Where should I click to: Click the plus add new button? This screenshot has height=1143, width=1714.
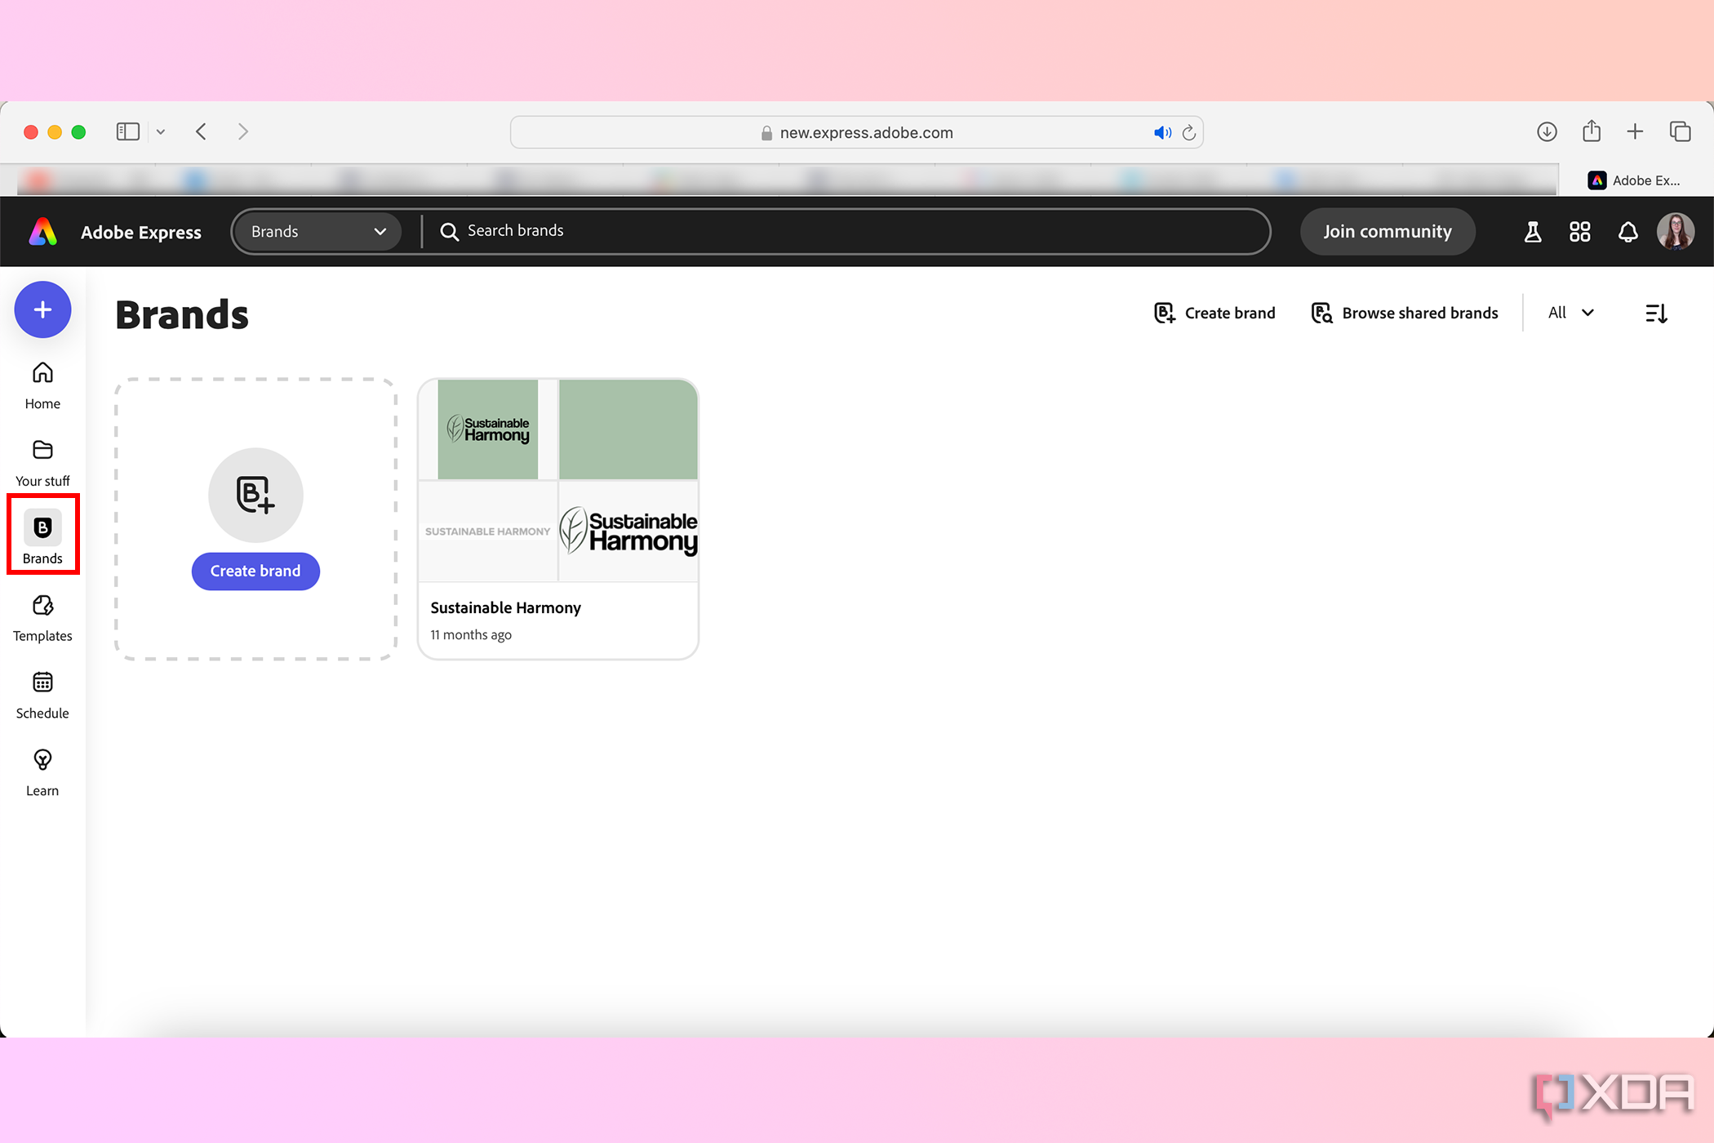(42, 310)
